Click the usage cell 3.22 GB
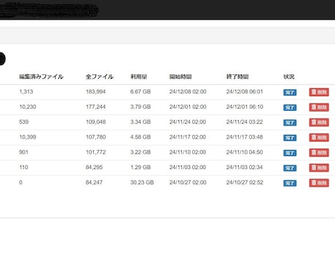This screenshot has width=335, height=277. (x=141, y=152)
